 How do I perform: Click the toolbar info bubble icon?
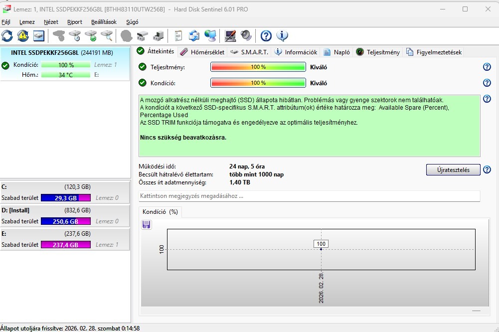pyautogui.click(x=282, y=36)
